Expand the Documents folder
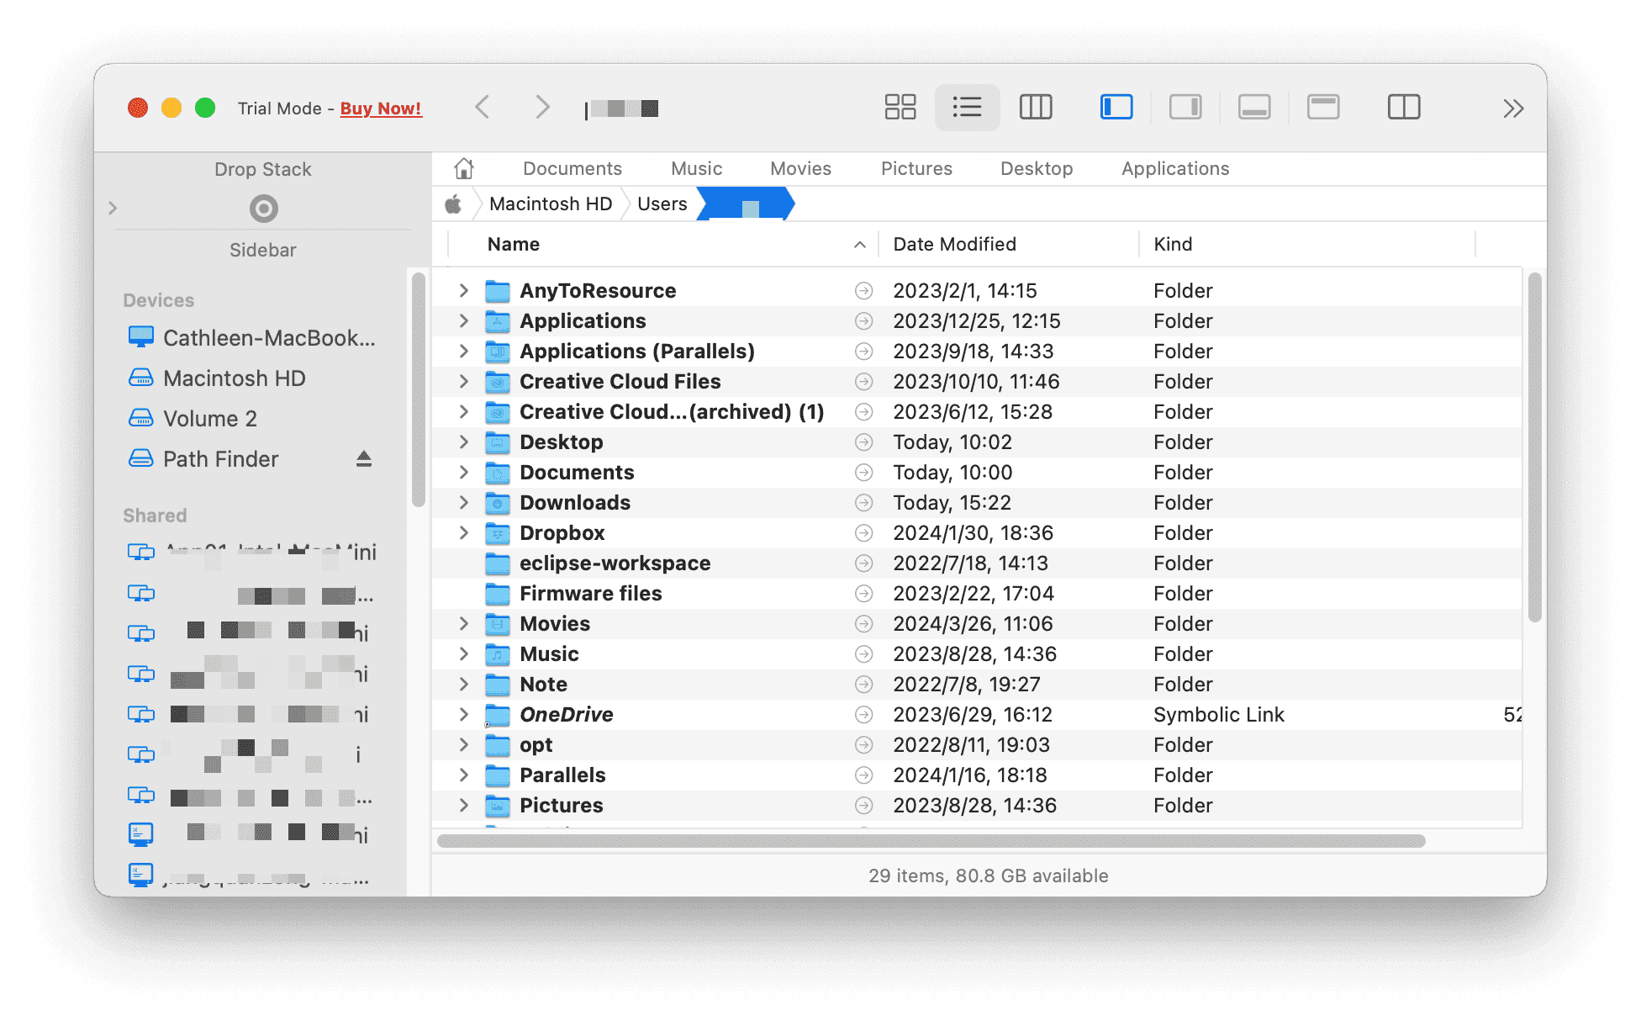The width and height of the screenshot is (1641, 1021). 463,472
